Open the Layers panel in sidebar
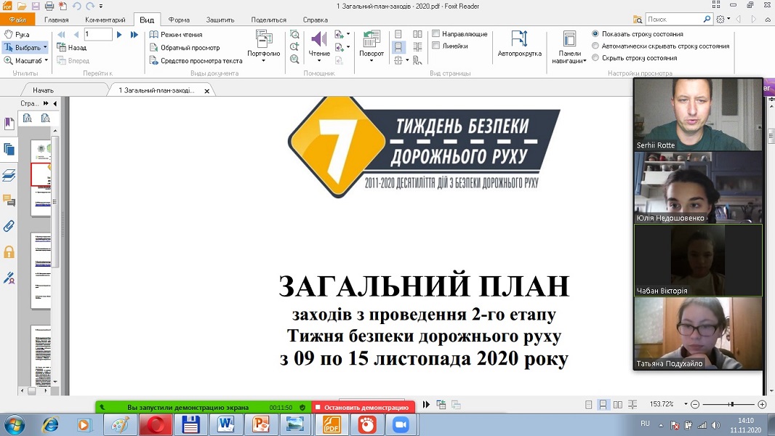This screenshot has width=775, height=436. click(x=9, y=175)
